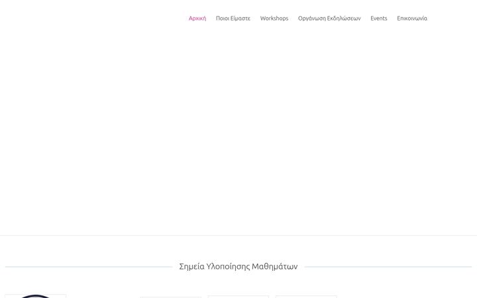
Task: Open the Workshops menu item
Action: [274, 19]
